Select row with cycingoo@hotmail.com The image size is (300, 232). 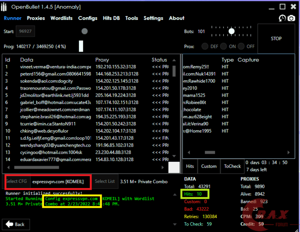tap(87, 152)
